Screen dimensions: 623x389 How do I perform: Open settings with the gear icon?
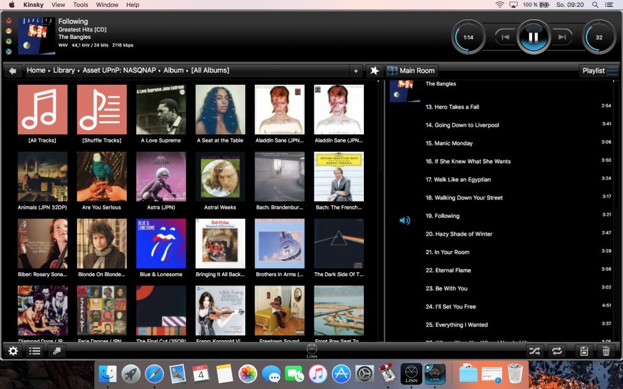[13, 351]
